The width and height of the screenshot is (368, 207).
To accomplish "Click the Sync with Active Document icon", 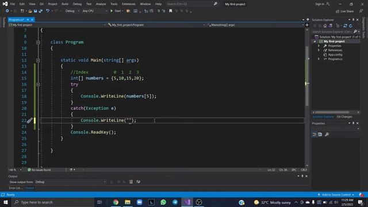I will coord(345,26).
